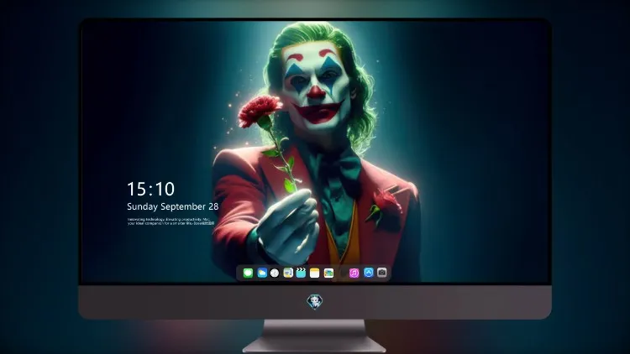Open the yellow Notes app in dock
Image resolution: width=630 pixels, height=354 pixels.
(x=315, y=273)
